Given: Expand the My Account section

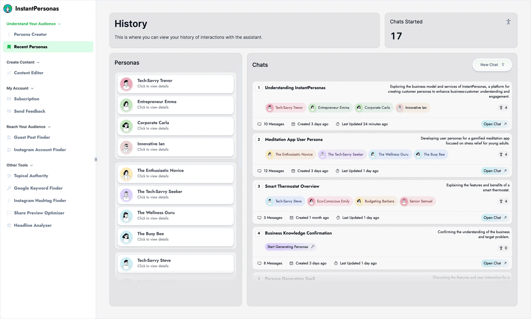Looking at the screenshot, I should 32,88.
